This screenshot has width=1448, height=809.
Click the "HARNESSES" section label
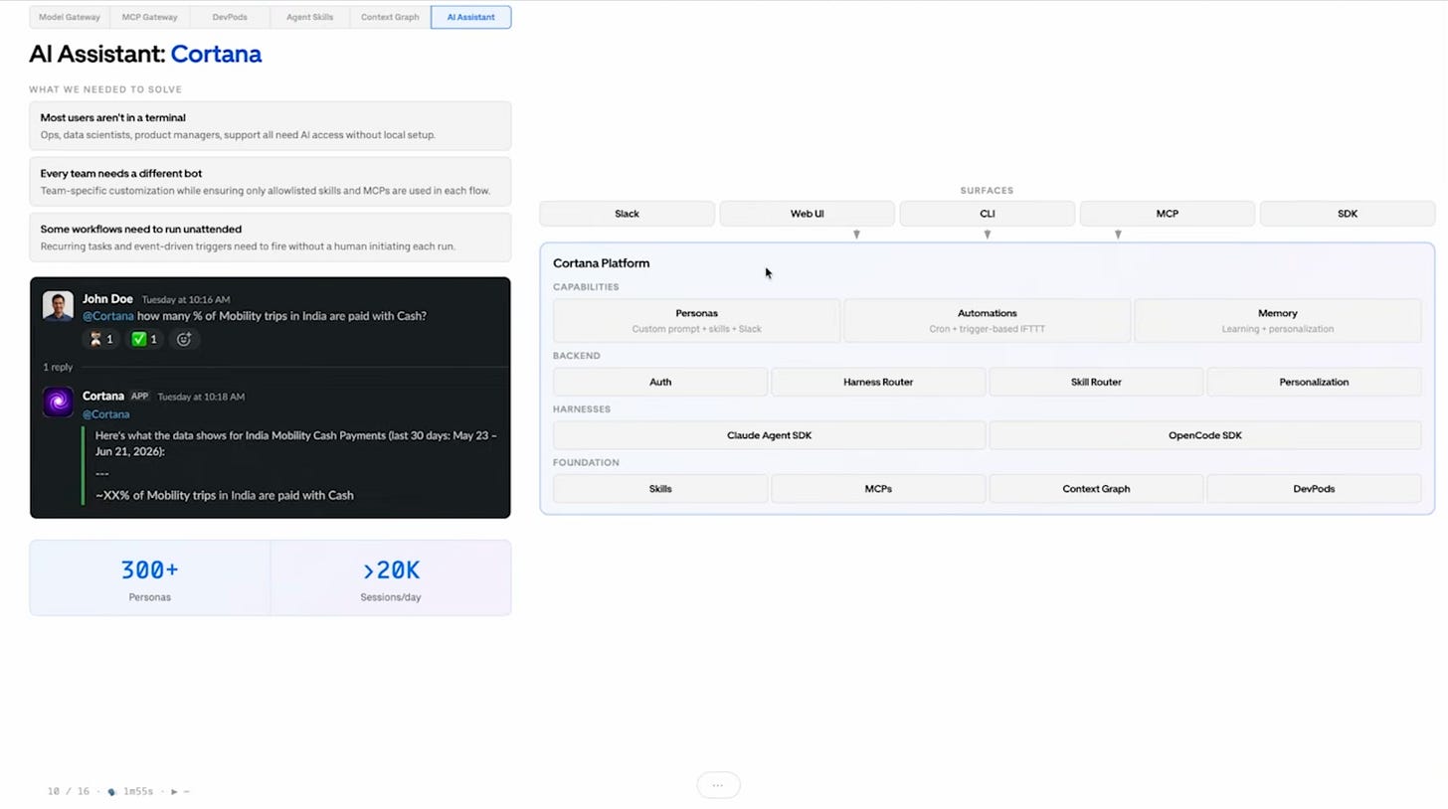(x=582, y=409)
